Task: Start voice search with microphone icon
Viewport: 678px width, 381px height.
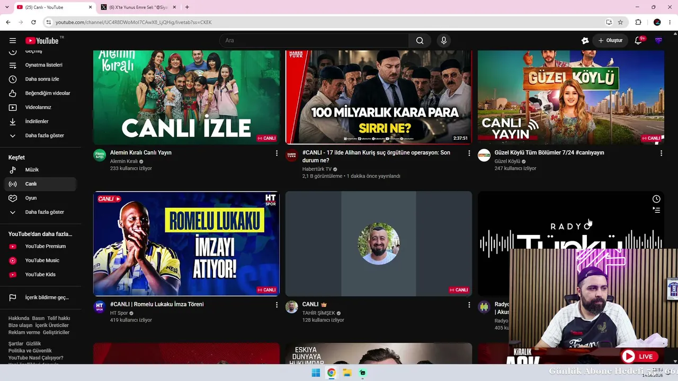Action: pyautogui.click(x=444, y=41)
